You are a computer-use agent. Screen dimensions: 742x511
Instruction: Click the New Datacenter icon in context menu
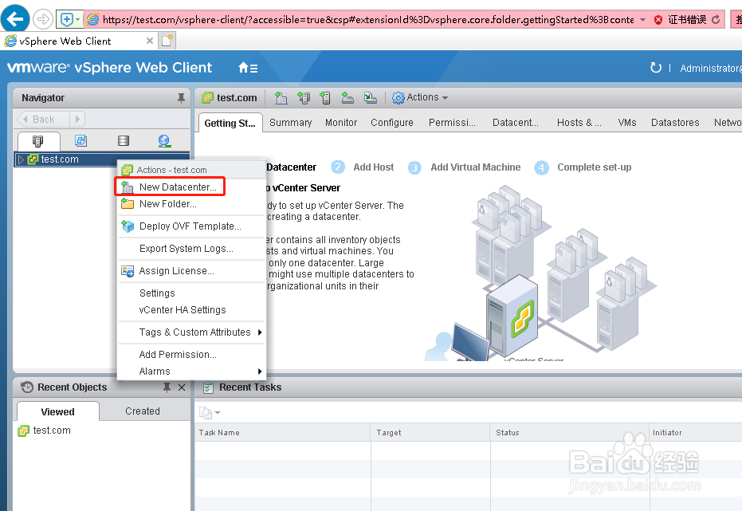(128, 187)
